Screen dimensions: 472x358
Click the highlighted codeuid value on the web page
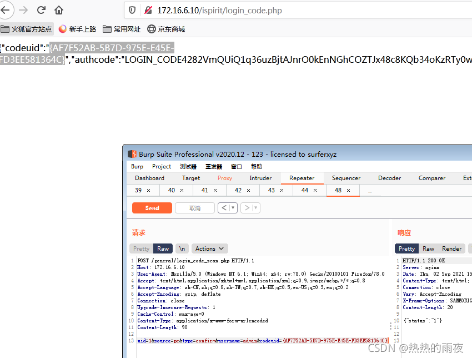pyautogui.click(x=87, y=53)
